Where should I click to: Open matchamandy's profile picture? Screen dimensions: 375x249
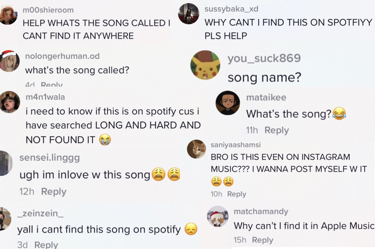(217, 216)
